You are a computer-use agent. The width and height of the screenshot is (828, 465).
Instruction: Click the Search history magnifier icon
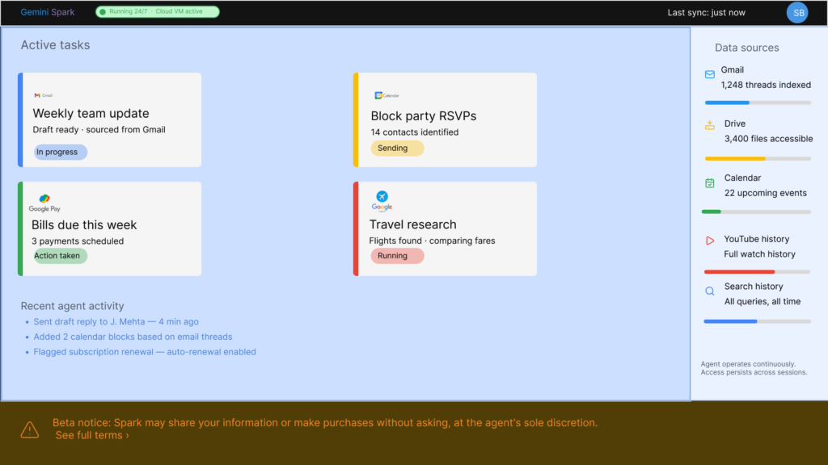pos(710,291)
